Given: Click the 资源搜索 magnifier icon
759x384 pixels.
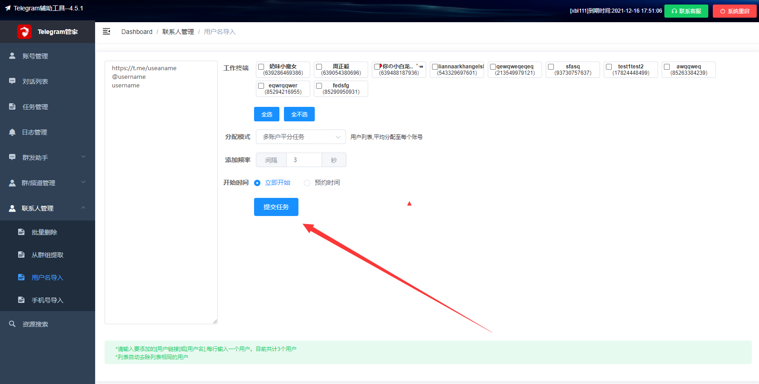Looking at the screenshot, I should (x=12, y=324).
